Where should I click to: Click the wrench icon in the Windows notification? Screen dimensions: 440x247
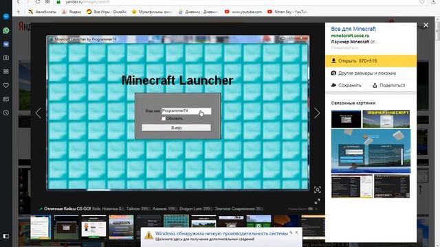click(x=291, y=233)
